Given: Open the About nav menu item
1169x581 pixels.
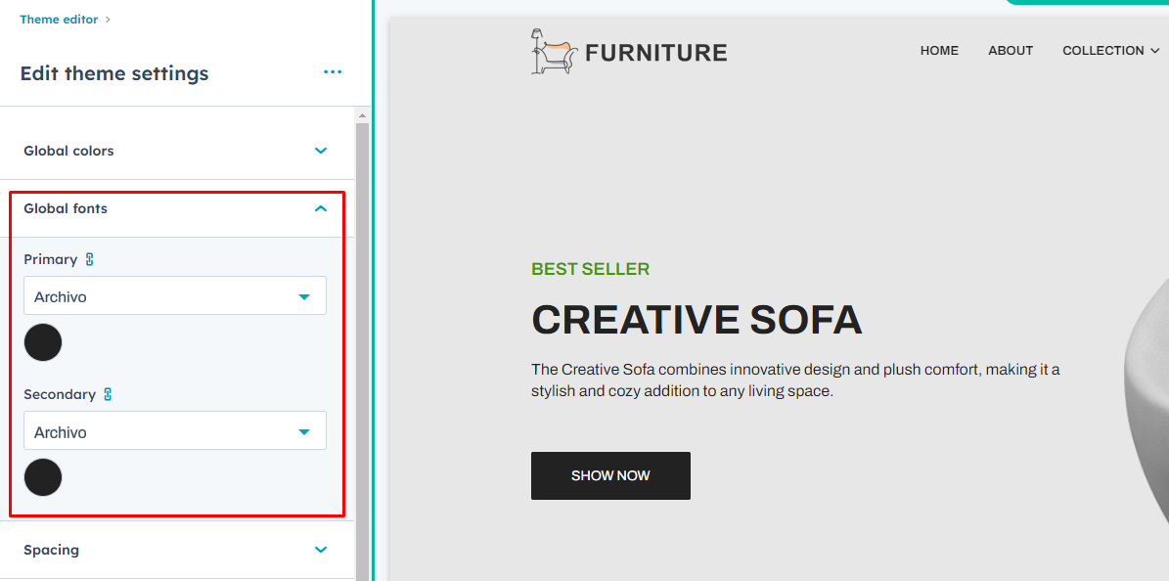Looking at the screenshot, I should click(x=1011, y=51).
